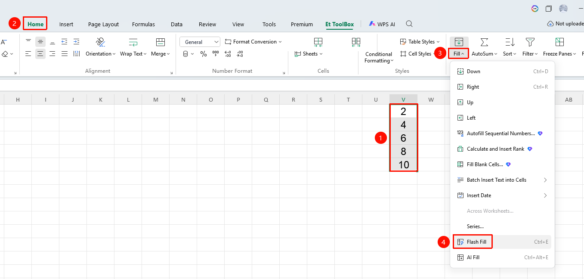The height and width of the screenshot is (279, 584).
Task: Align text left in the cell
Action: (x=28, y=54)
